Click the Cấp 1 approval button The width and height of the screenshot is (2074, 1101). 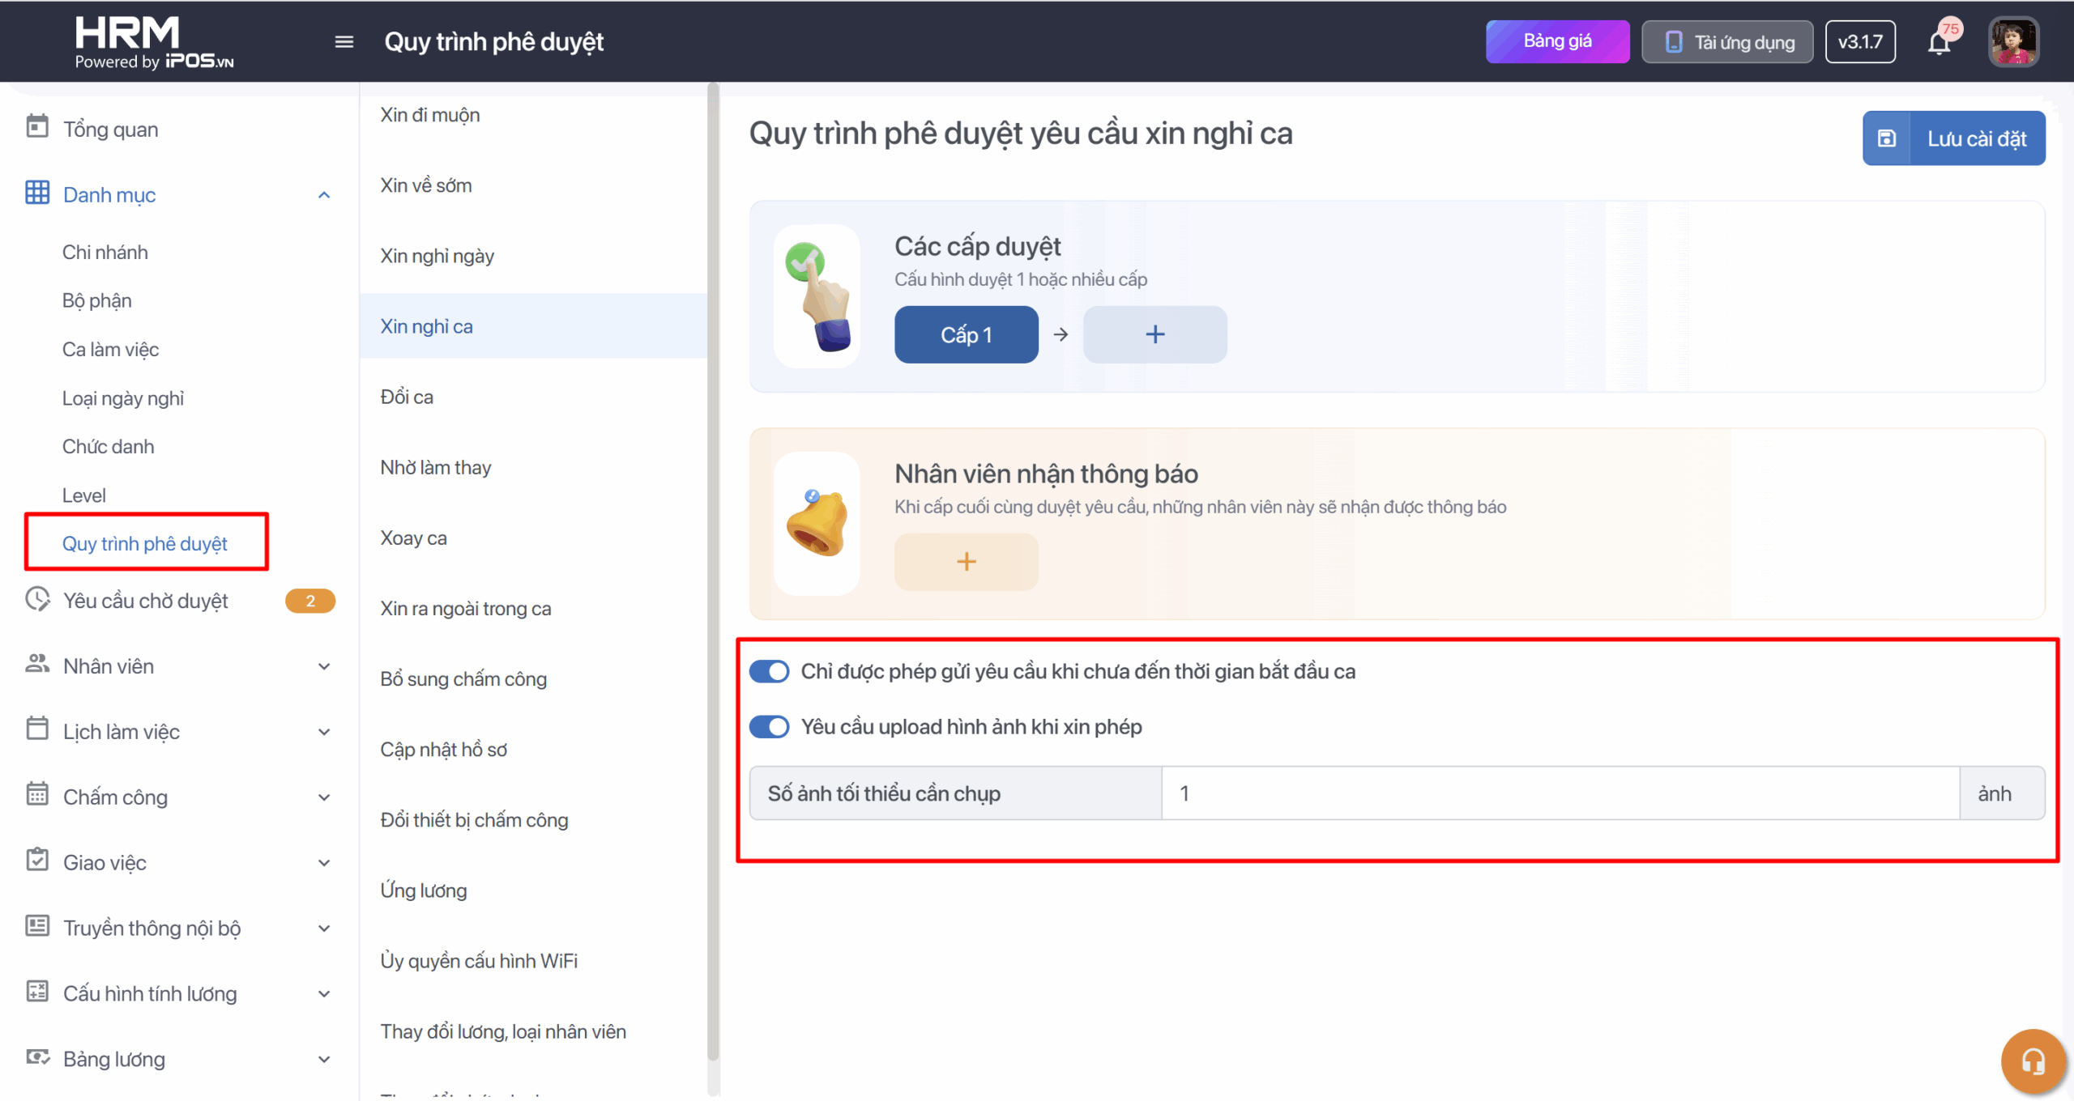pyautogui.click(x=966, y=334)
